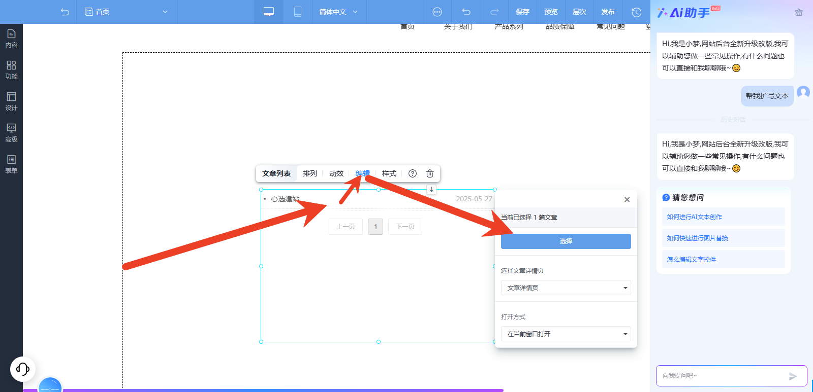Click the 猜您想问 question icon

[x=666, y=197]
